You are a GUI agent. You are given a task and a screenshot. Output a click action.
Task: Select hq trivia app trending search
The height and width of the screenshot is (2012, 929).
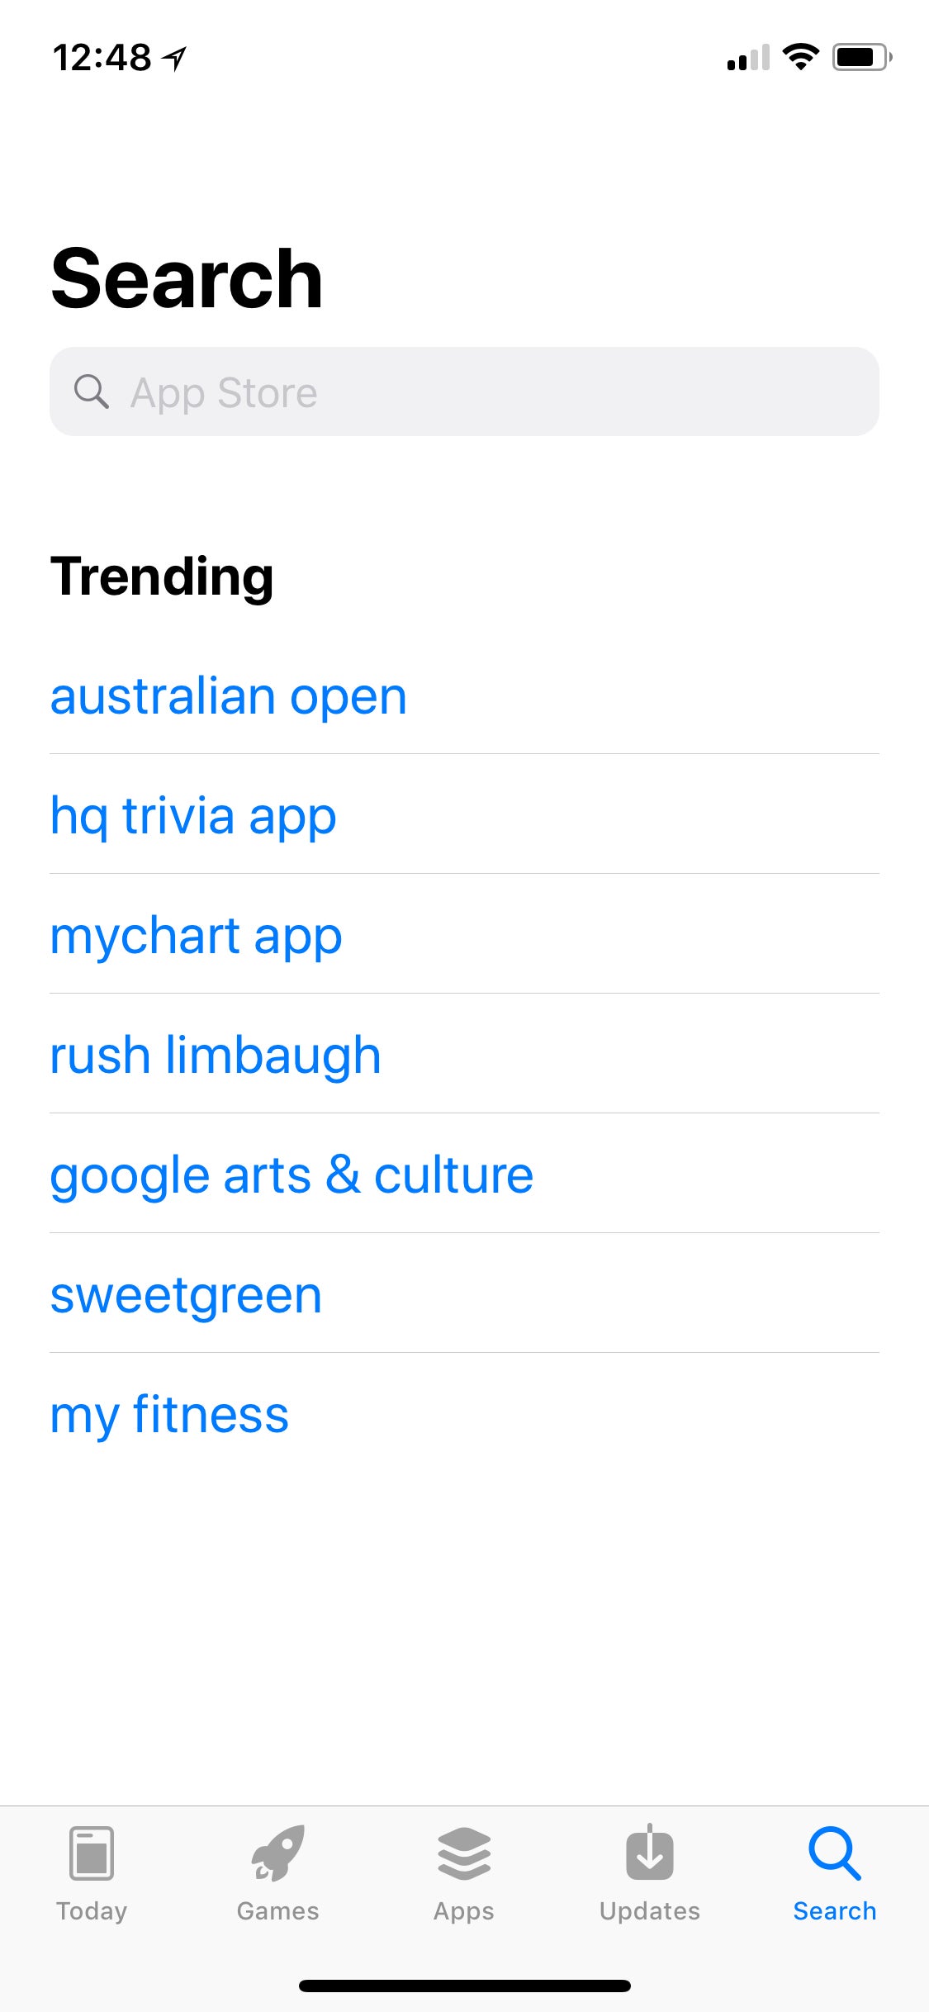click(193, 816)
